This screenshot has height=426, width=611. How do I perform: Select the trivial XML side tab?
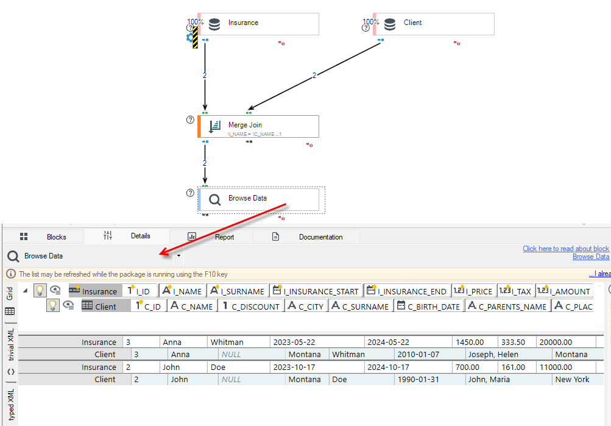point(10,351)
